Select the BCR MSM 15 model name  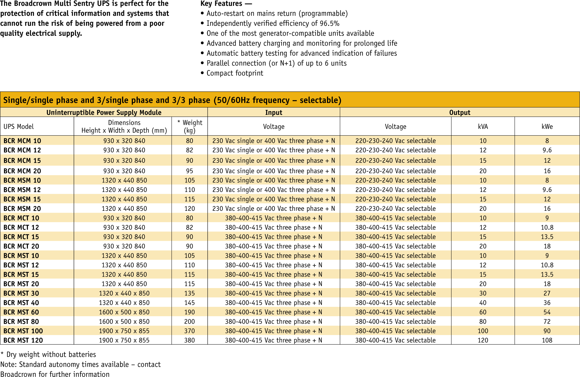[x=22, y=199]
